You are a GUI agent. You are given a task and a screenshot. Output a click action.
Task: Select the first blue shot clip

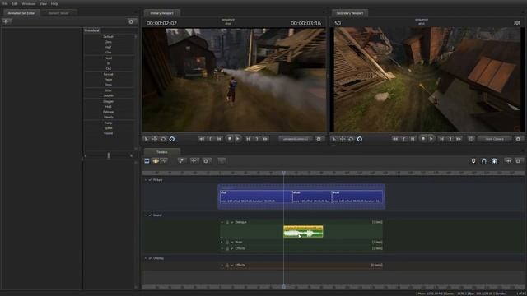(x=256, y=197)
